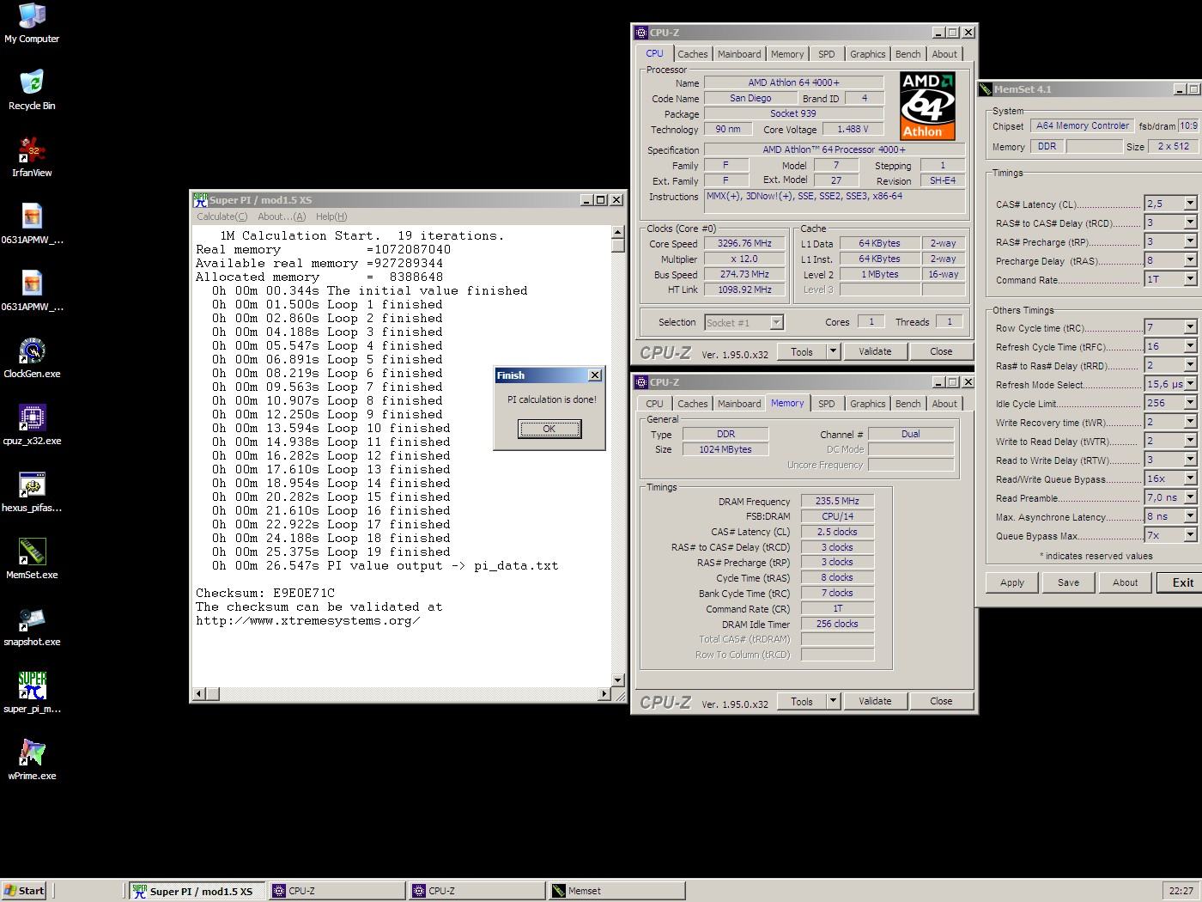Close the Finish dialog
This screenshot has width=1202, height=902.
pyautogui.click(x=594, y=375)
